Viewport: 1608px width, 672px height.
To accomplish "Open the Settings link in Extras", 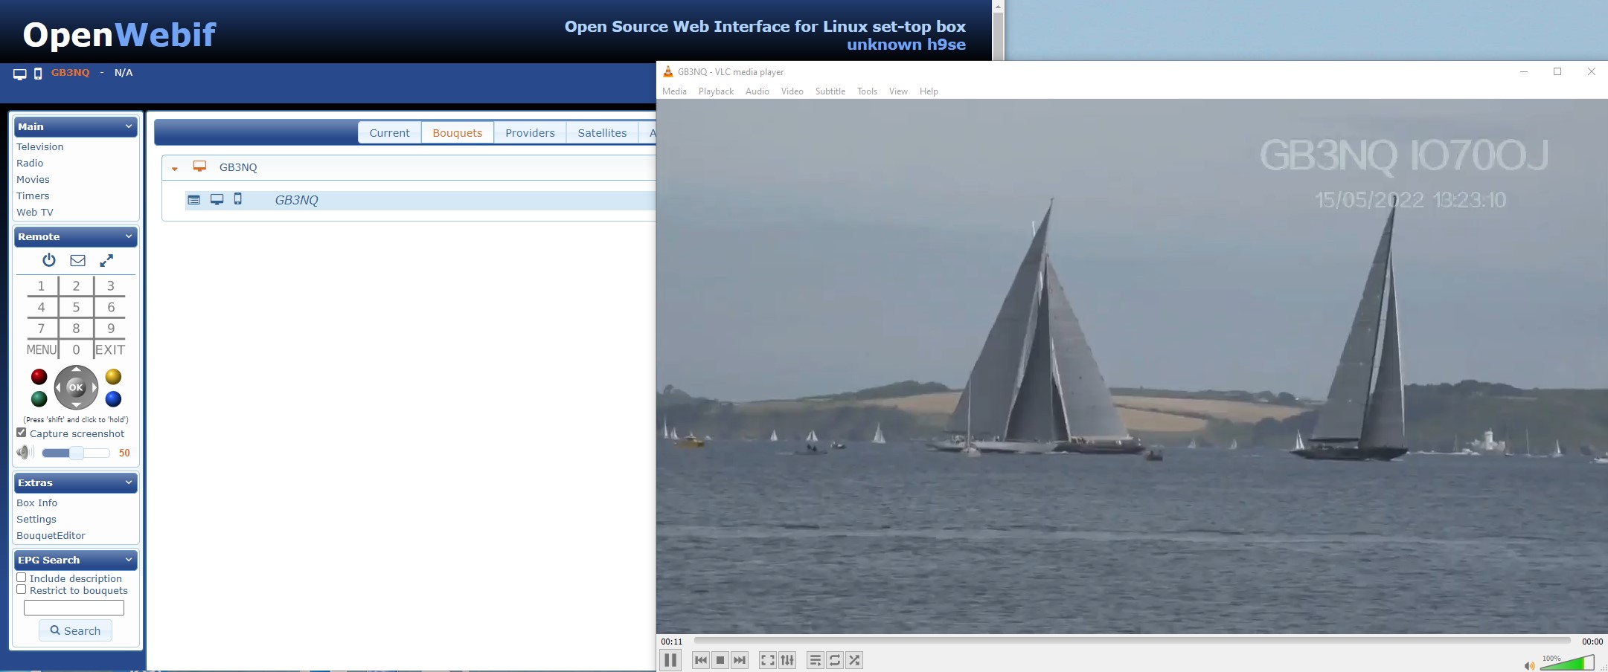I will (36, 519).
